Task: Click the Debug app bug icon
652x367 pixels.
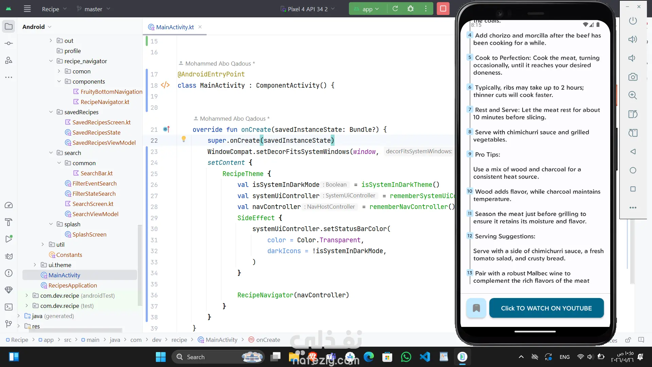Action: point(411,9)
